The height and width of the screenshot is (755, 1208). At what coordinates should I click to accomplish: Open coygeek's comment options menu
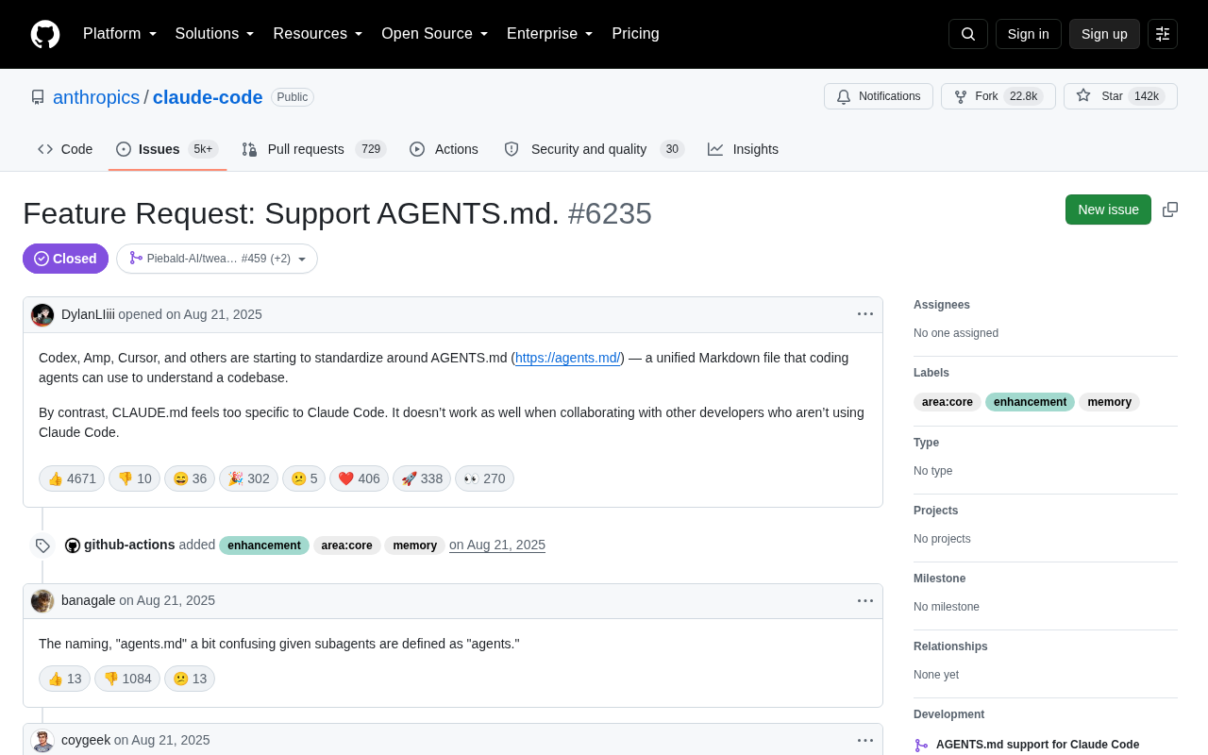[865, 741]
